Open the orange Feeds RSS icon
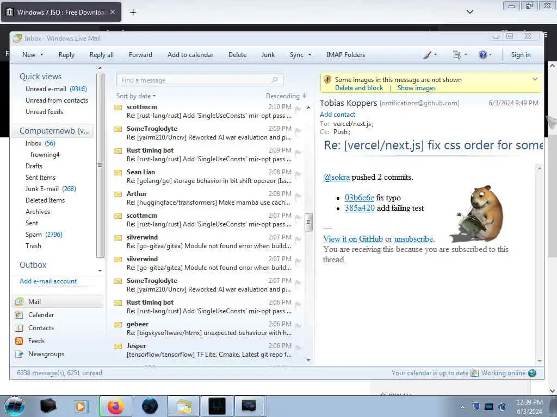 pyautogui.click(x=19, y=341)
